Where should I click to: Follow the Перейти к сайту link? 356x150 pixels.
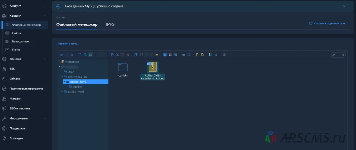tap(68, 44)
